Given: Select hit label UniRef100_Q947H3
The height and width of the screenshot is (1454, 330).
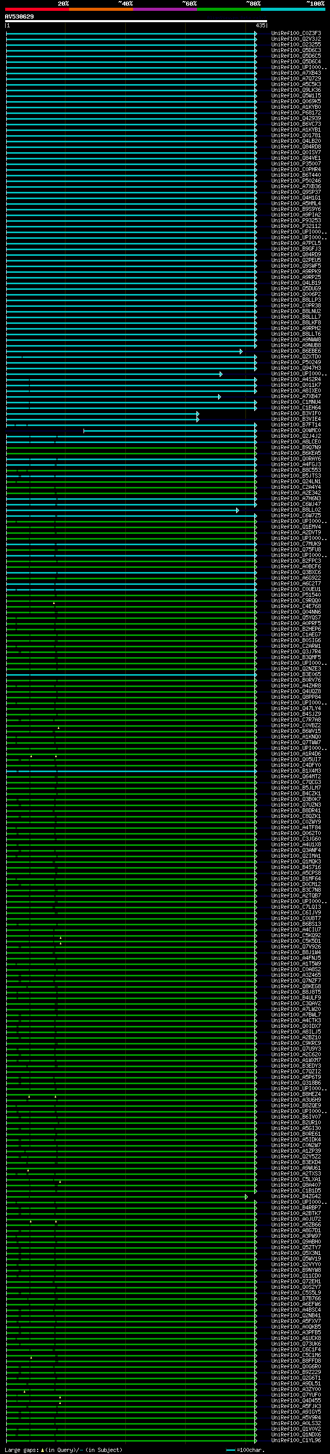Looking at the screenshot, I should [296, 368].
